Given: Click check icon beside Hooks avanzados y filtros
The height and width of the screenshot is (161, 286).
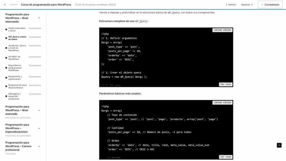Looking at the screenshot, I should click(x=6, y=30).
